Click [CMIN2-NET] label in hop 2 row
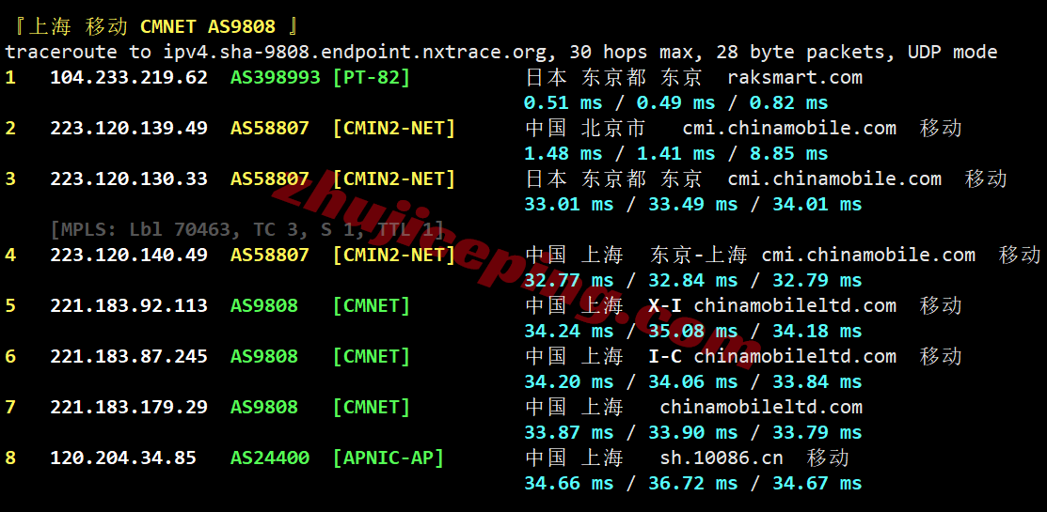This screenshot has height=512, width=1047. tap(394, 128)
